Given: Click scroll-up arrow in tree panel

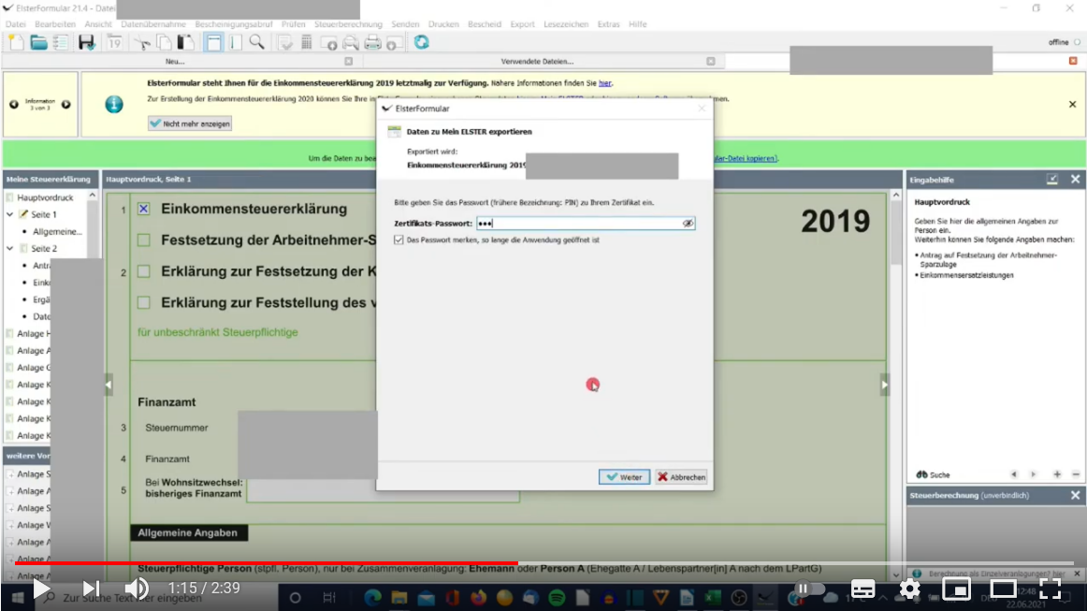Looking at the screenshot, I should [x=93, y=196].
